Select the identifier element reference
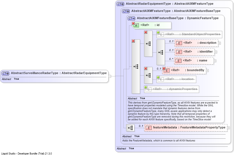234x155 pixels. pos(194,52)
